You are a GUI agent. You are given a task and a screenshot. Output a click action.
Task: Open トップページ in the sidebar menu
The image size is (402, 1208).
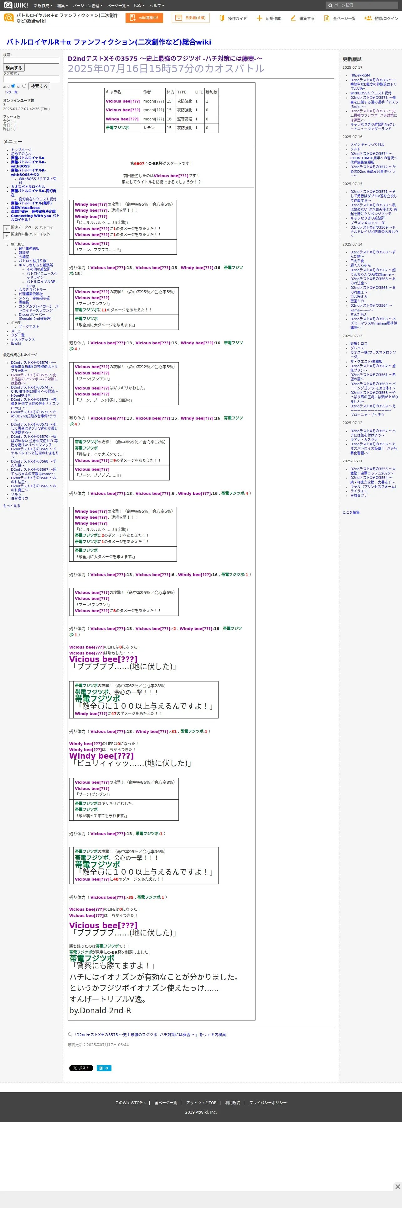tap(21, 150)
